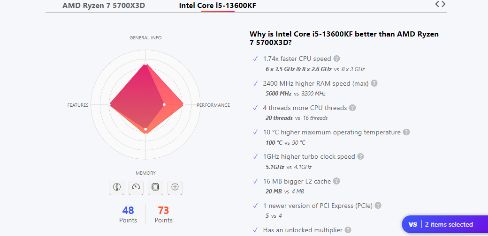Select the Intel Core i5-13600KF tab

(218, 6)
